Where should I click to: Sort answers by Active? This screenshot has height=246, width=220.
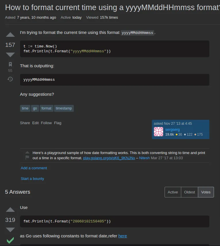point(173,192)
